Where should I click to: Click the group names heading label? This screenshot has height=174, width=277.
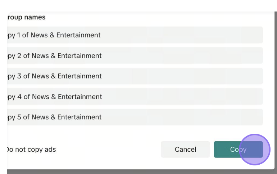tap(26, 17)
